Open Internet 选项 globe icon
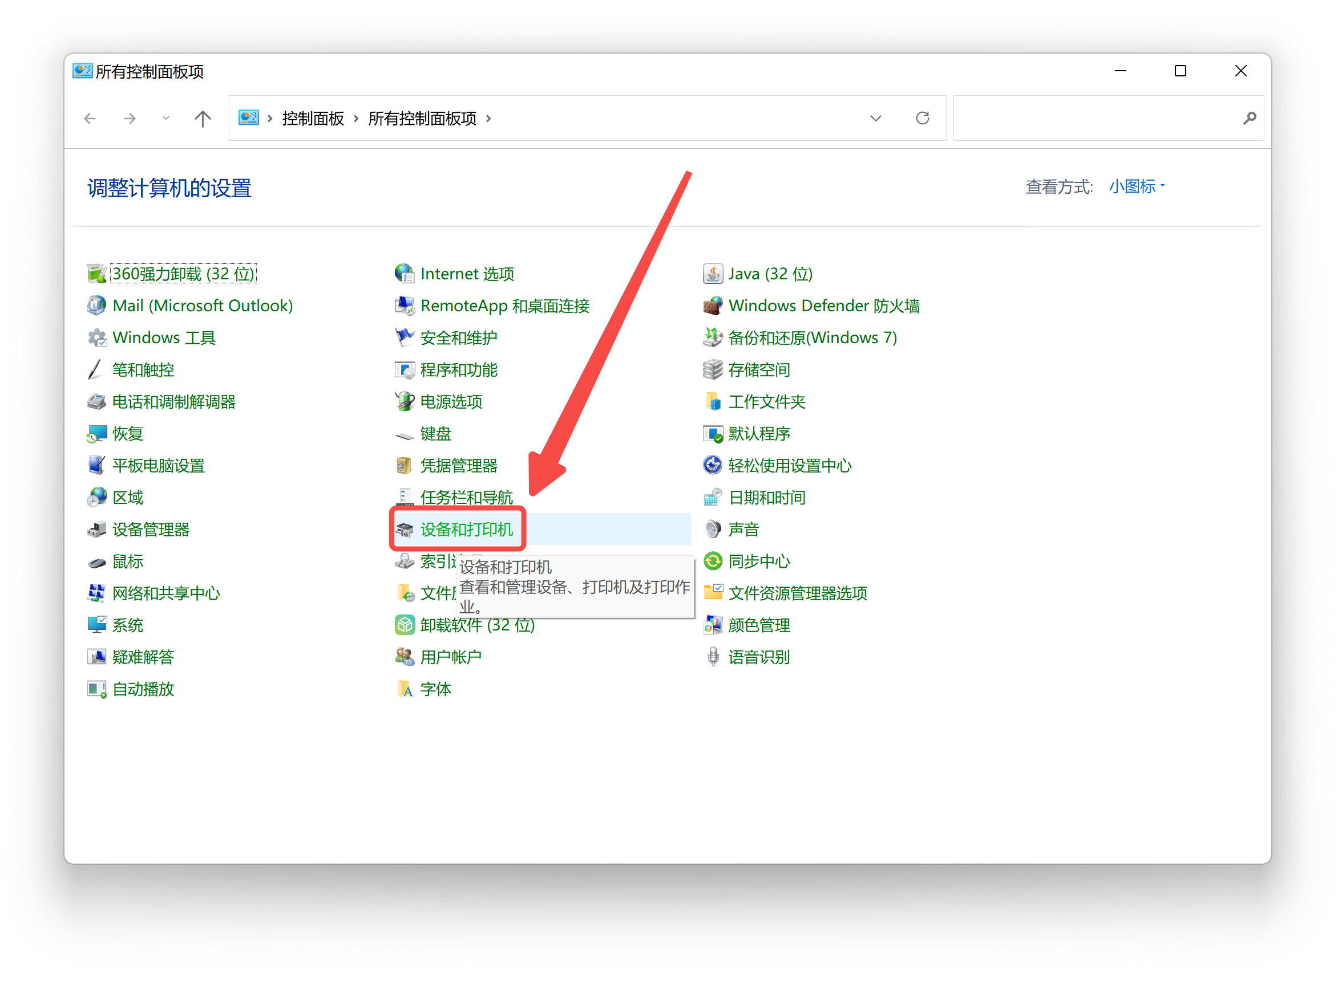The height and width of the screenshot is (997, 1342). (x=405, y=274)
